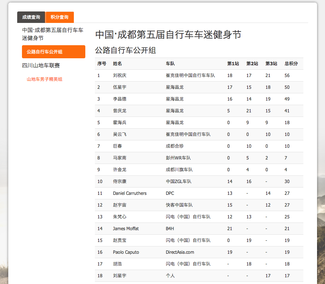Select rider name 霍海兵
The width and height of the screenshot is (325, 284).
[x=120, y=123]
